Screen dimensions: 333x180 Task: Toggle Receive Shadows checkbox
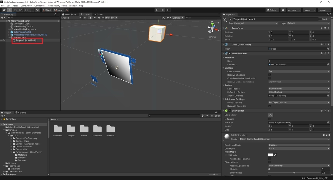pos(269,75)
